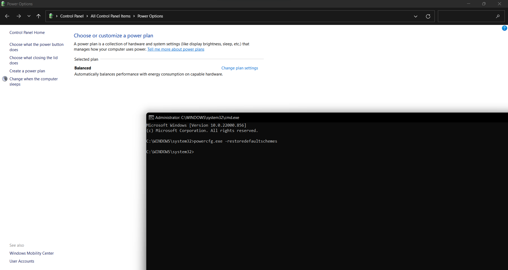The height and width of the screenshot is (270, 508).
Task: Restore down the Power Options window
Action: pyautogui.click(x=484, y=4)
